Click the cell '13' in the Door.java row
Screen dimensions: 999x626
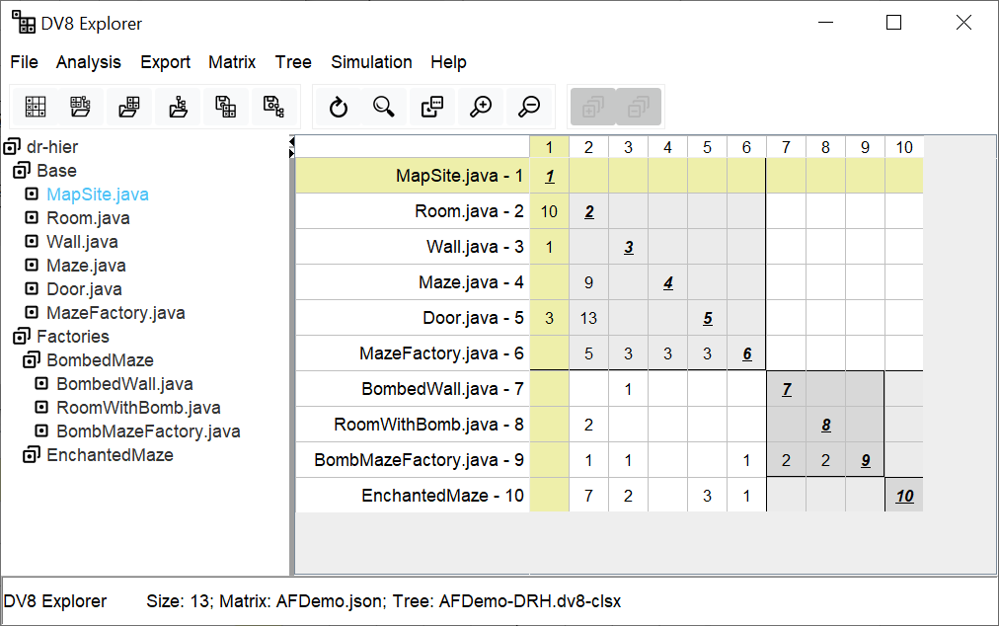pos(588,318)
